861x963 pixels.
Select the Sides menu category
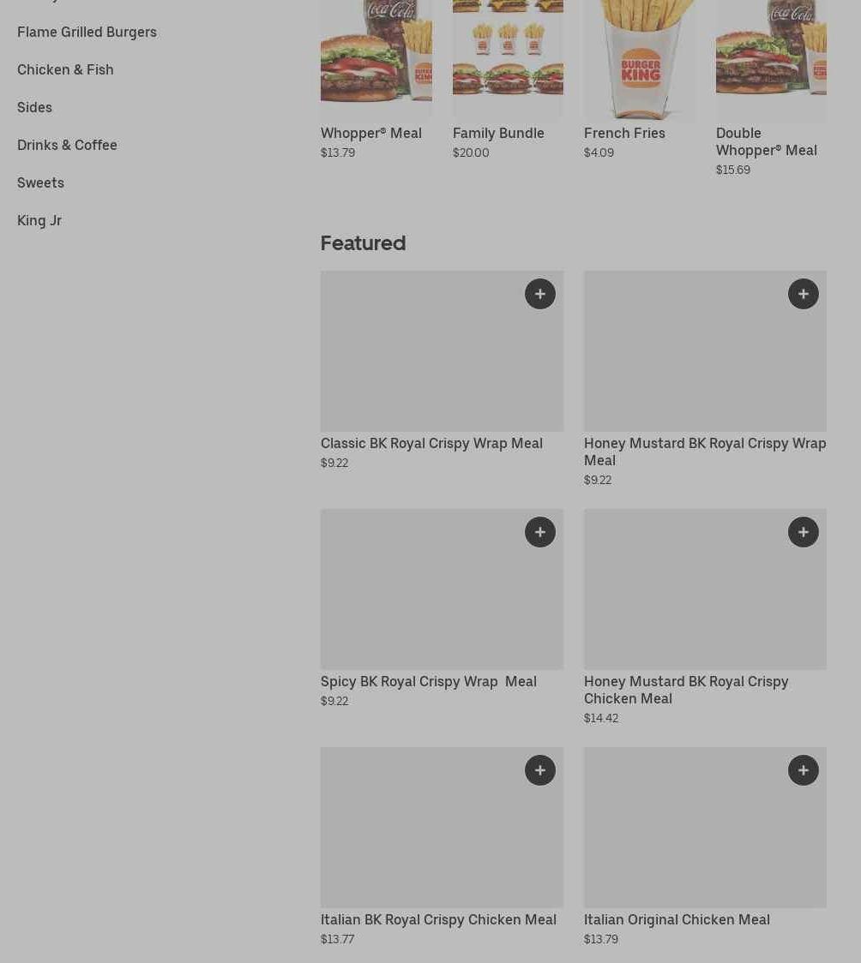point(34,107)
